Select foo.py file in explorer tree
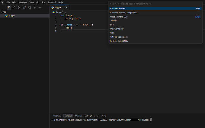The height and width of the screenshot is (128, 205). [x=25, y=16]
